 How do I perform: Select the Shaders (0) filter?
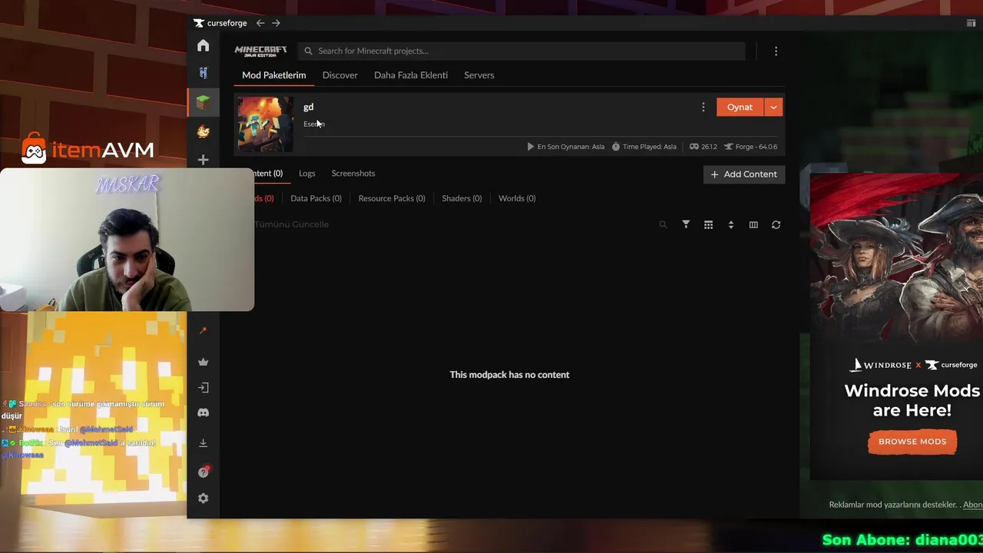point(462,198)
